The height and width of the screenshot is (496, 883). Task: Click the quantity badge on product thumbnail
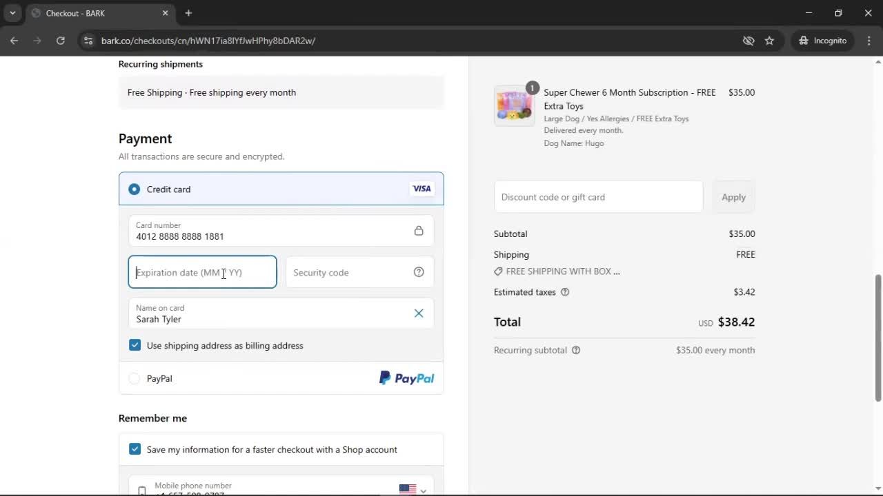pos(532,87)
